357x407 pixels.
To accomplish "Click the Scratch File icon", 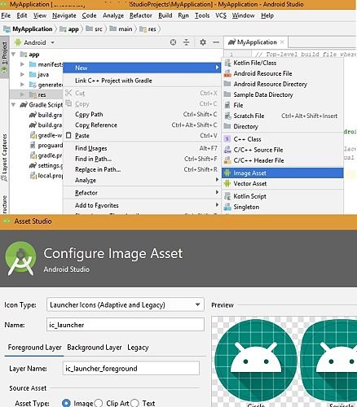I will (227, 116).
